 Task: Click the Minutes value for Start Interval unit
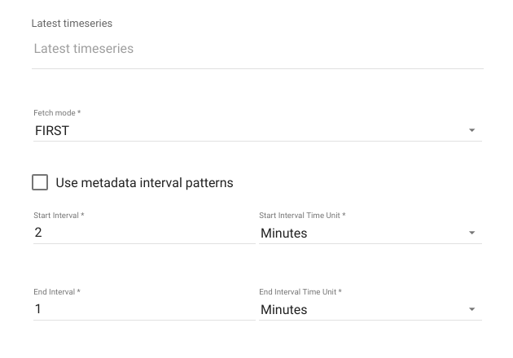(x=283, y=234)
